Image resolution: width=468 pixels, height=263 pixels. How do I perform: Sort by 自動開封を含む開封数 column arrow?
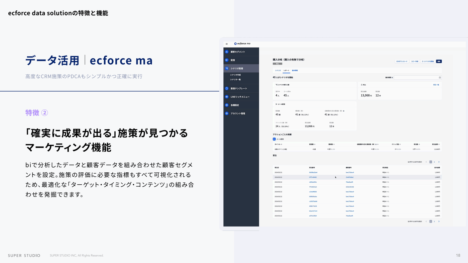(378, 145)
